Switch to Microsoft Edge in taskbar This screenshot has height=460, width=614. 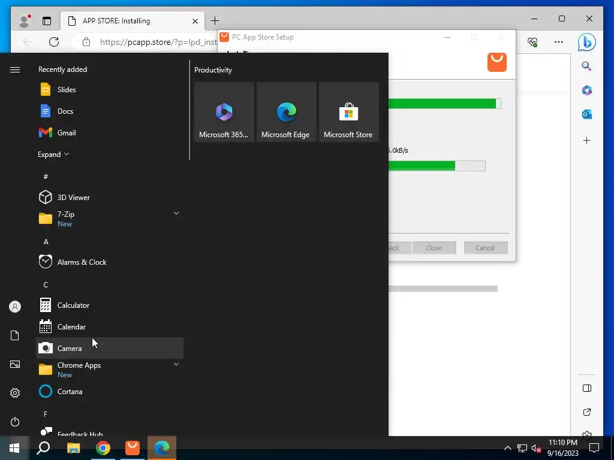[x=162, y=448]
